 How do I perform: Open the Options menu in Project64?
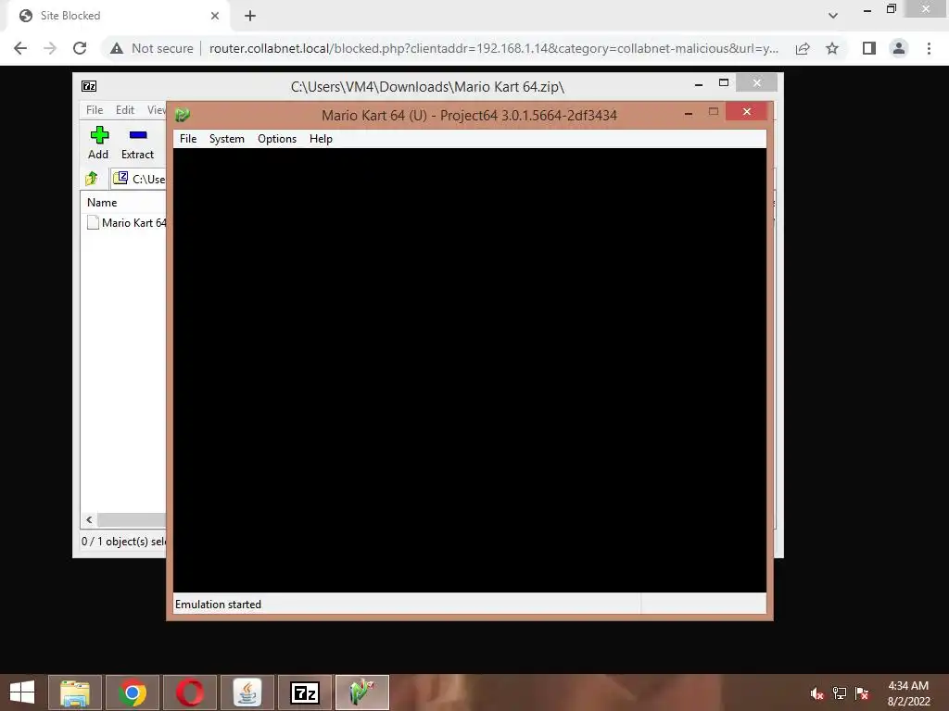[x=276, y=139]
